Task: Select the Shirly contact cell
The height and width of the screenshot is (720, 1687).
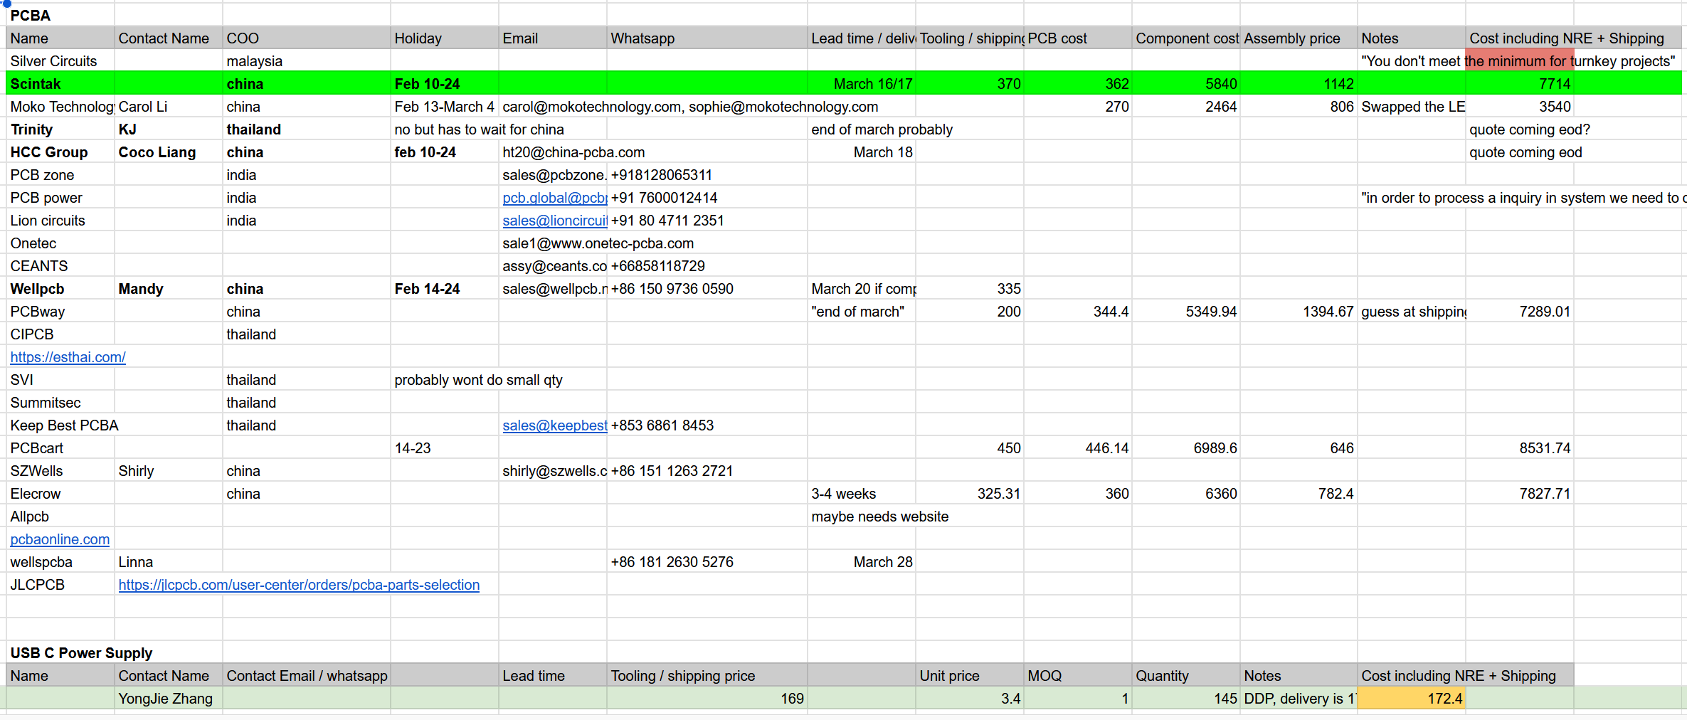Action: [169, 471]
